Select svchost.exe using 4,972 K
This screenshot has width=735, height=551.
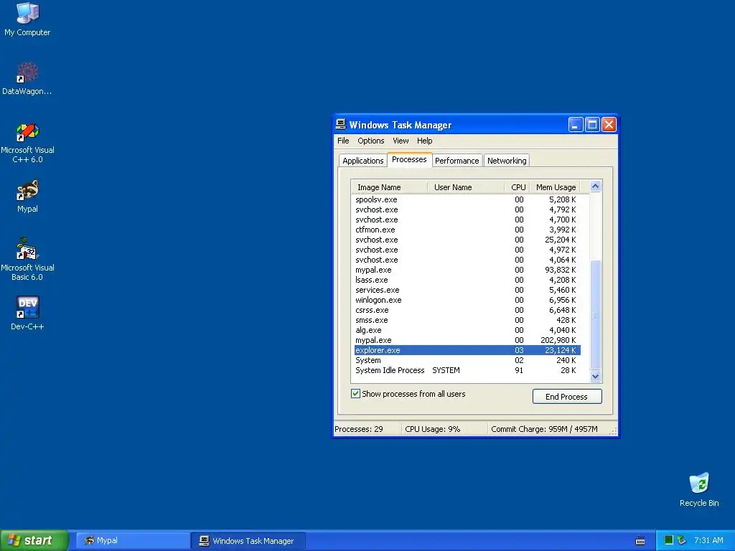467,250
